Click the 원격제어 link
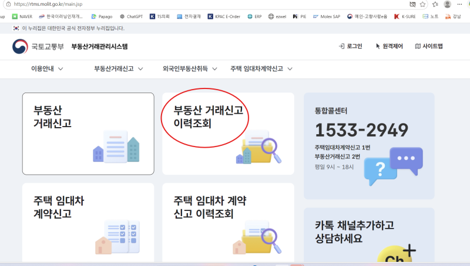Screen dimensions: 470x266 coord(389,46)
